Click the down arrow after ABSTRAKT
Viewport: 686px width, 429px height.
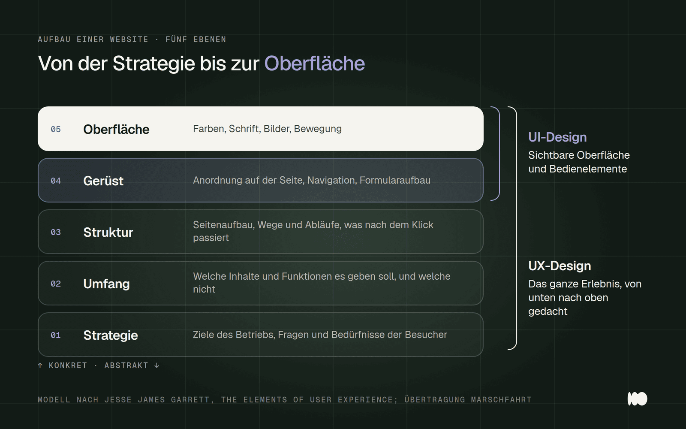coord(157,366)
